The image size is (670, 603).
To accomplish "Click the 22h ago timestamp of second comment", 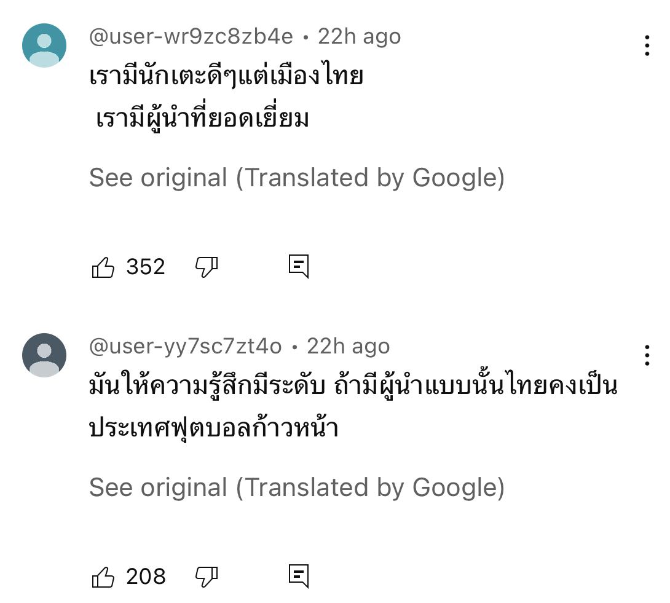I will coord(349,347).
